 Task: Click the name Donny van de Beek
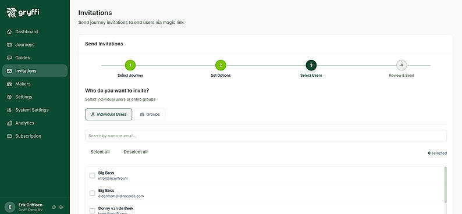(116, 208)
